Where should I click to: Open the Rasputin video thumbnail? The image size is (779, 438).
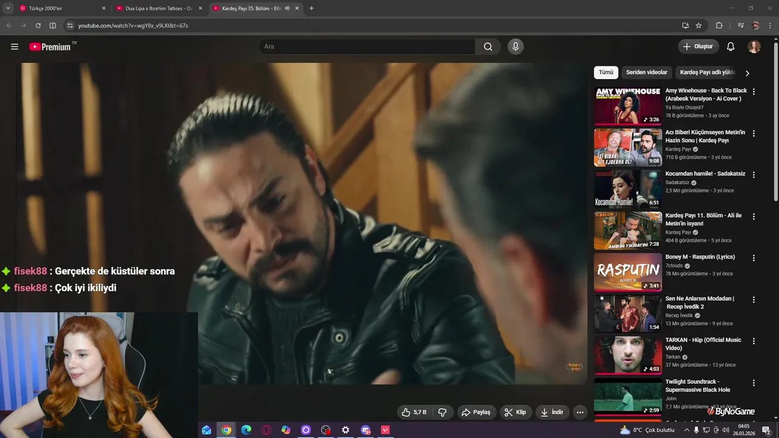(x=628, y=272)
